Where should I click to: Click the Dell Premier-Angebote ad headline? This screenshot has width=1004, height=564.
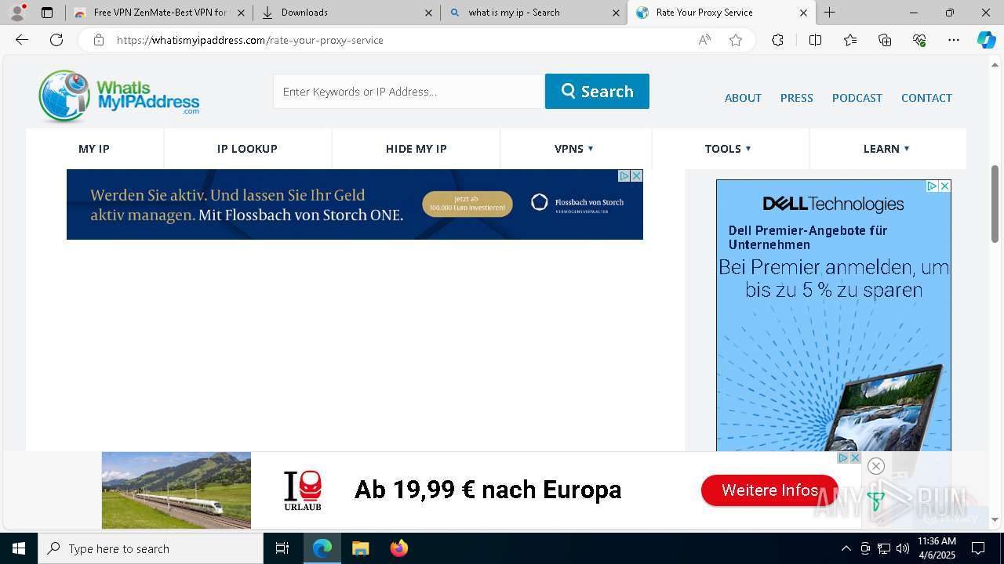pyautogui.click(x=808, y=237)
